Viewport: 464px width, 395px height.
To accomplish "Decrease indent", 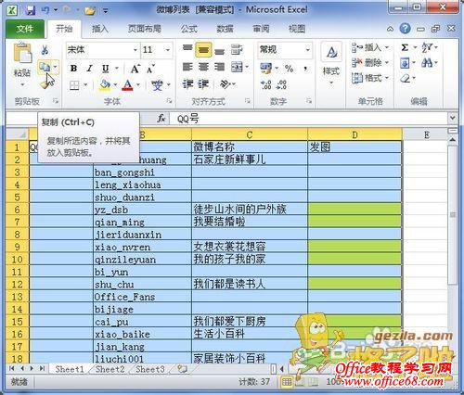I will pyautogui.click(x=187, y=84).
